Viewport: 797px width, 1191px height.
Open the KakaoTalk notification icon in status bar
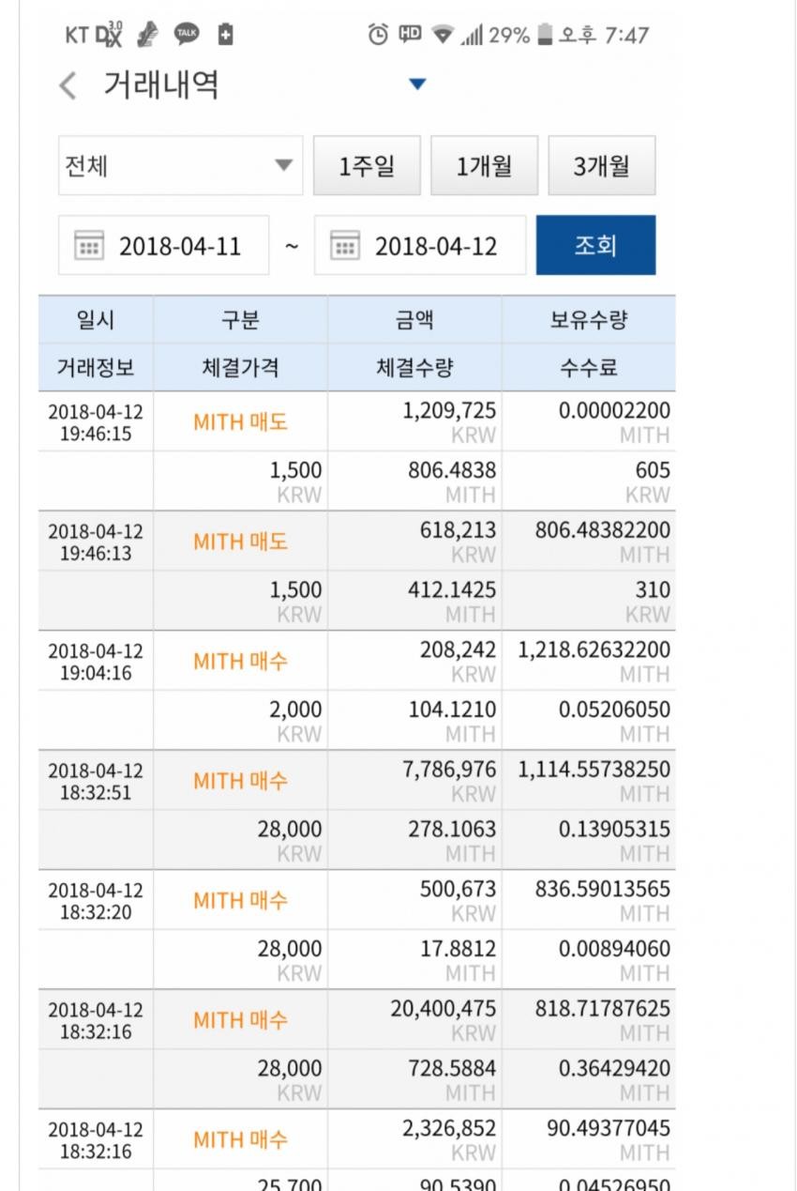point(188,32)
